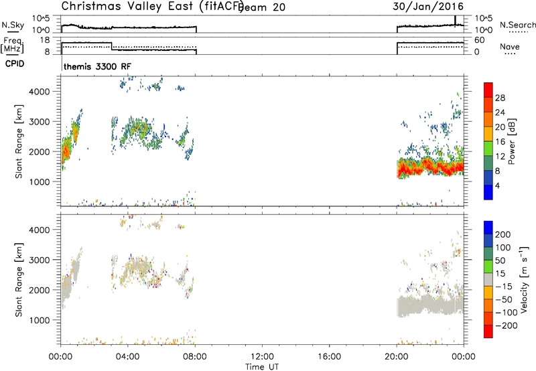Click the 'CPID' label

[15, 64]
